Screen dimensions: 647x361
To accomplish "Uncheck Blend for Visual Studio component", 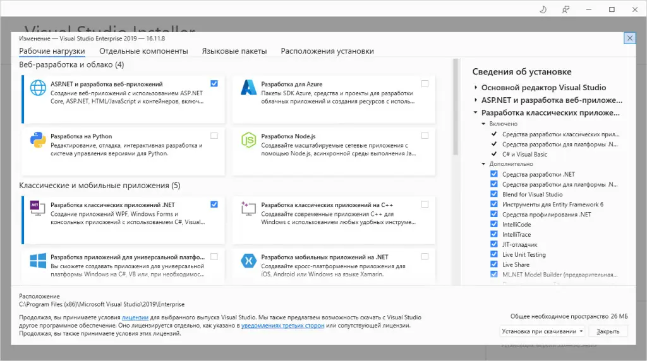I will tap(494, 194).
